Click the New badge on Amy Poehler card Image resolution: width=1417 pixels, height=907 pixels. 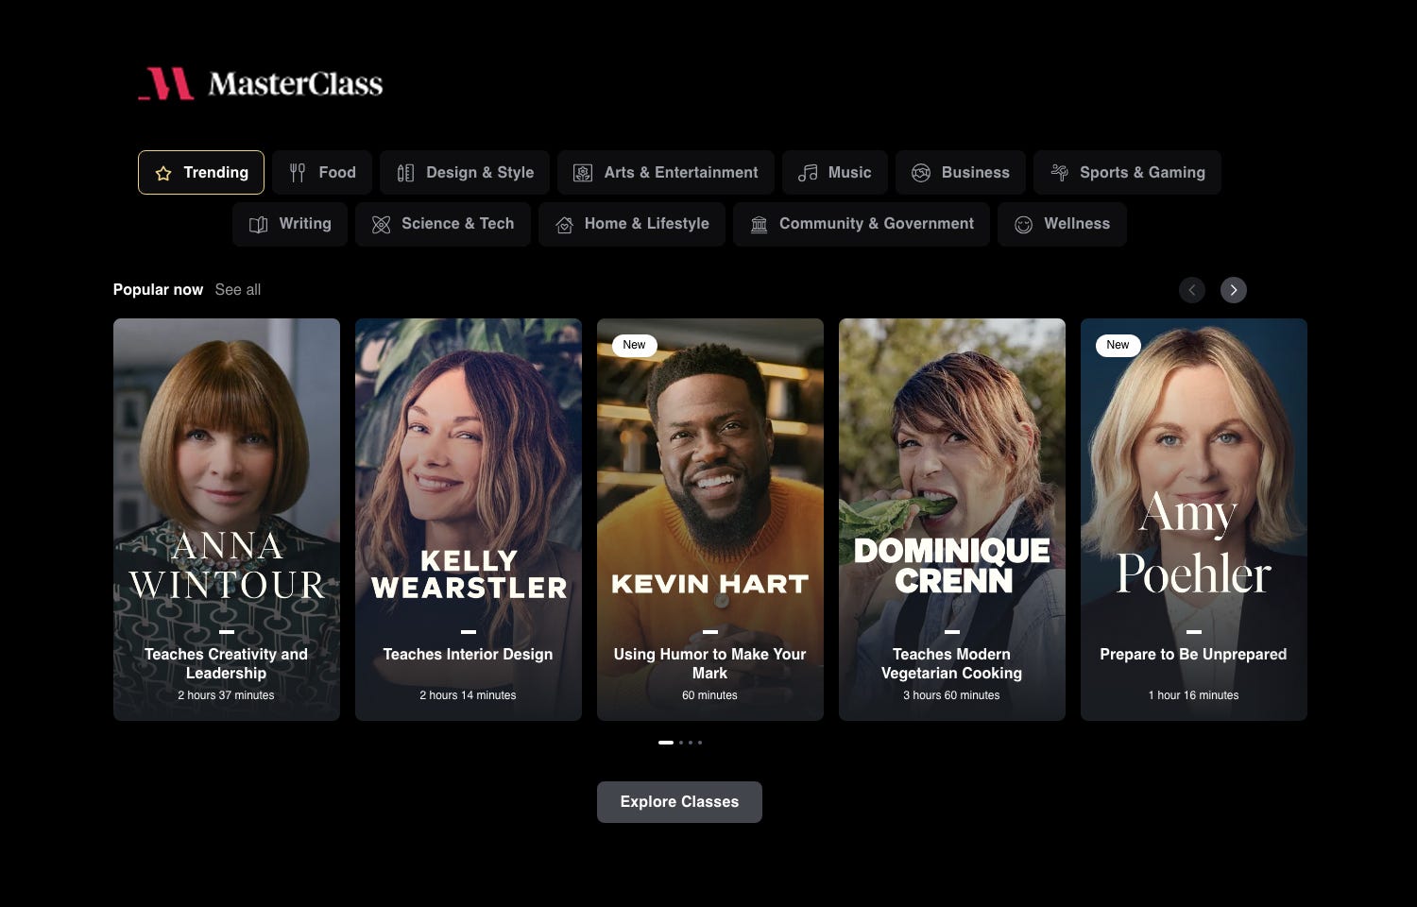click(1118, 345)
